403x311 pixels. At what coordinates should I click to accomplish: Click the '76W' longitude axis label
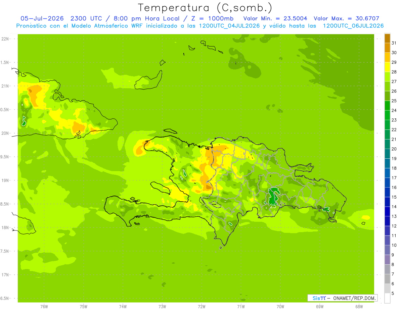(44, 307)
